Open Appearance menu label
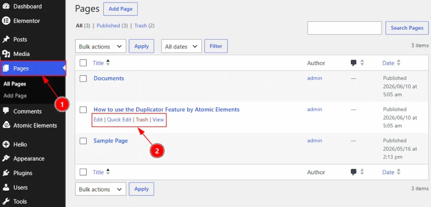This screenshot has width=431, height=207. pos(29,158)
